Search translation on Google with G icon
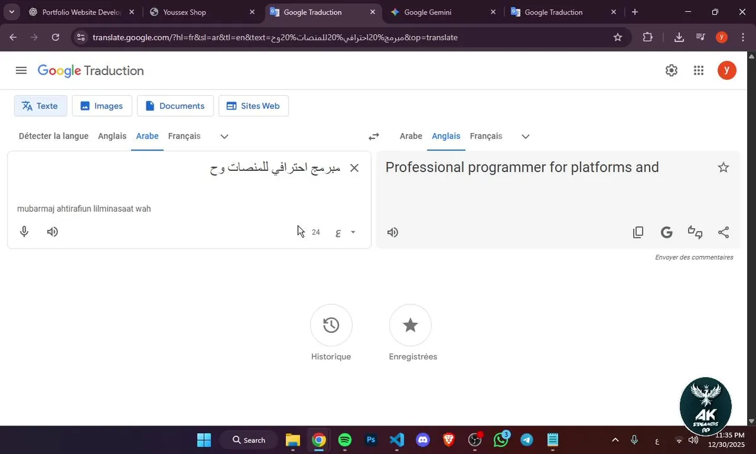Viewport: 756px width, 454px height. (667, 232)
